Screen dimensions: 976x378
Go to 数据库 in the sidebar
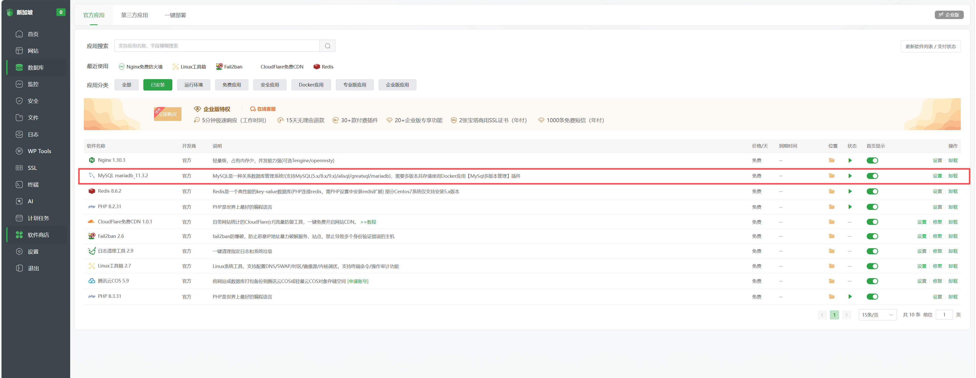(36, 67)
